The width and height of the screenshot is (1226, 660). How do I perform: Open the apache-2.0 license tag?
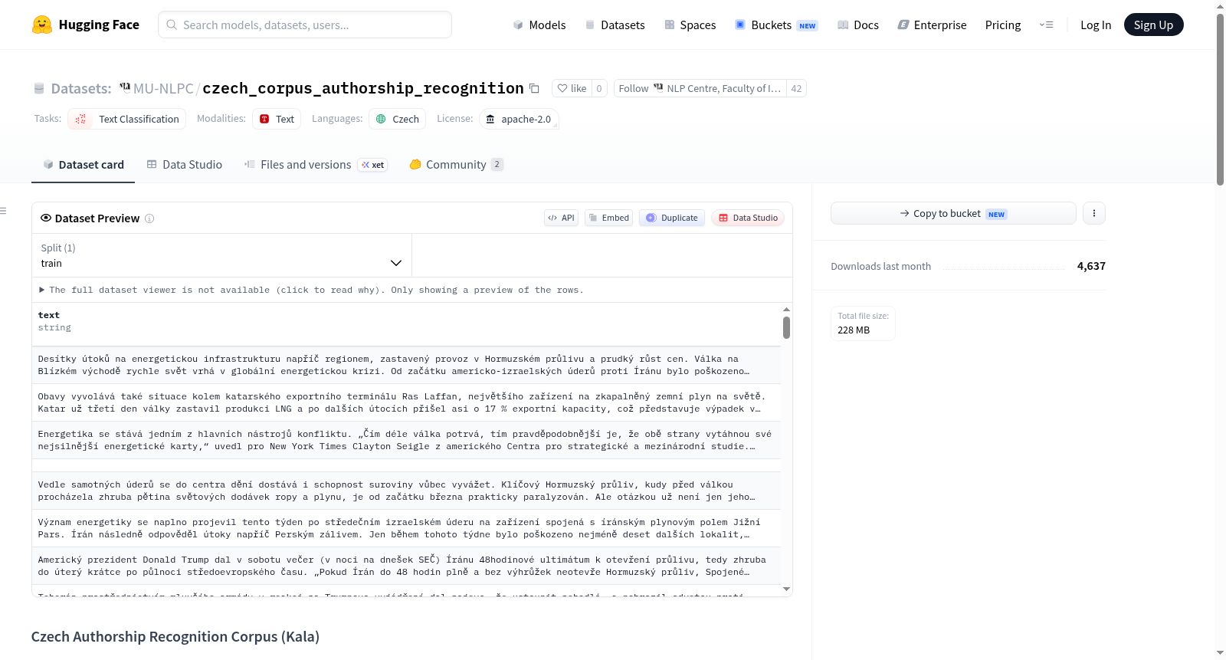click(519, 119)
